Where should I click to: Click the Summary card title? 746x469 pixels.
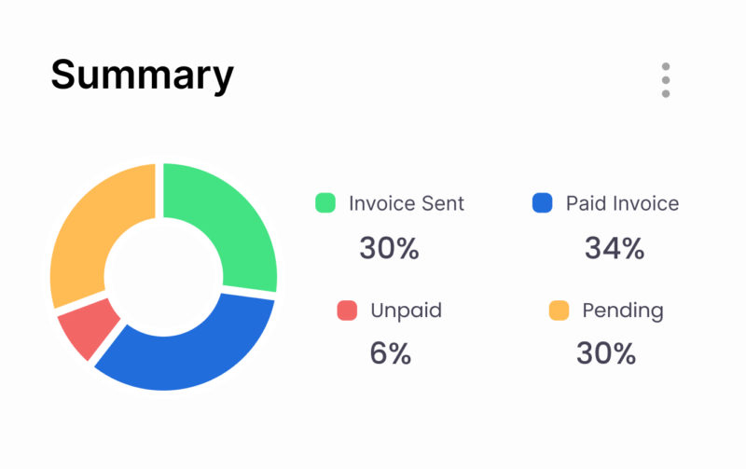coord(142,75)
